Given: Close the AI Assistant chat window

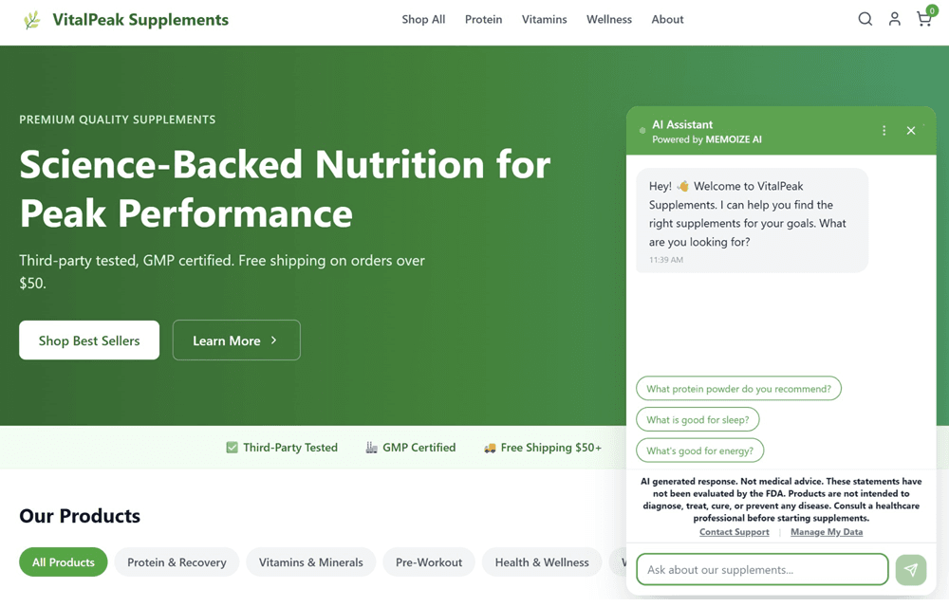Looking at the screenshot, I should click(x=910, y=130).
